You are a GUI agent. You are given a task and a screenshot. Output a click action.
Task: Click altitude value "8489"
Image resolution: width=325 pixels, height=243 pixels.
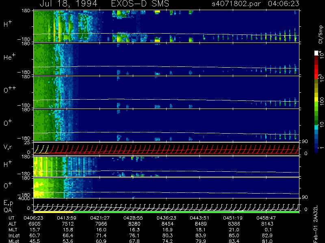(x=201, y=224)
